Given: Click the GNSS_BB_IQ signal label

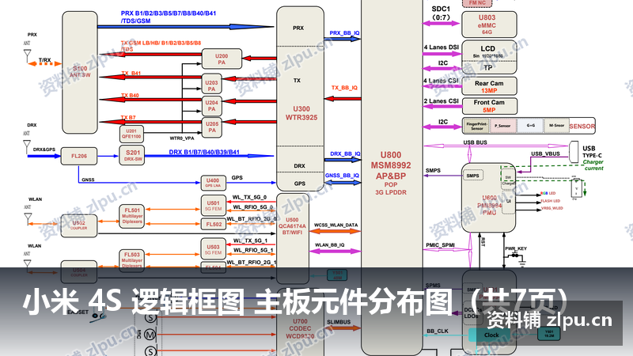Looking at the screenshot, I should (x=343, y=175).
